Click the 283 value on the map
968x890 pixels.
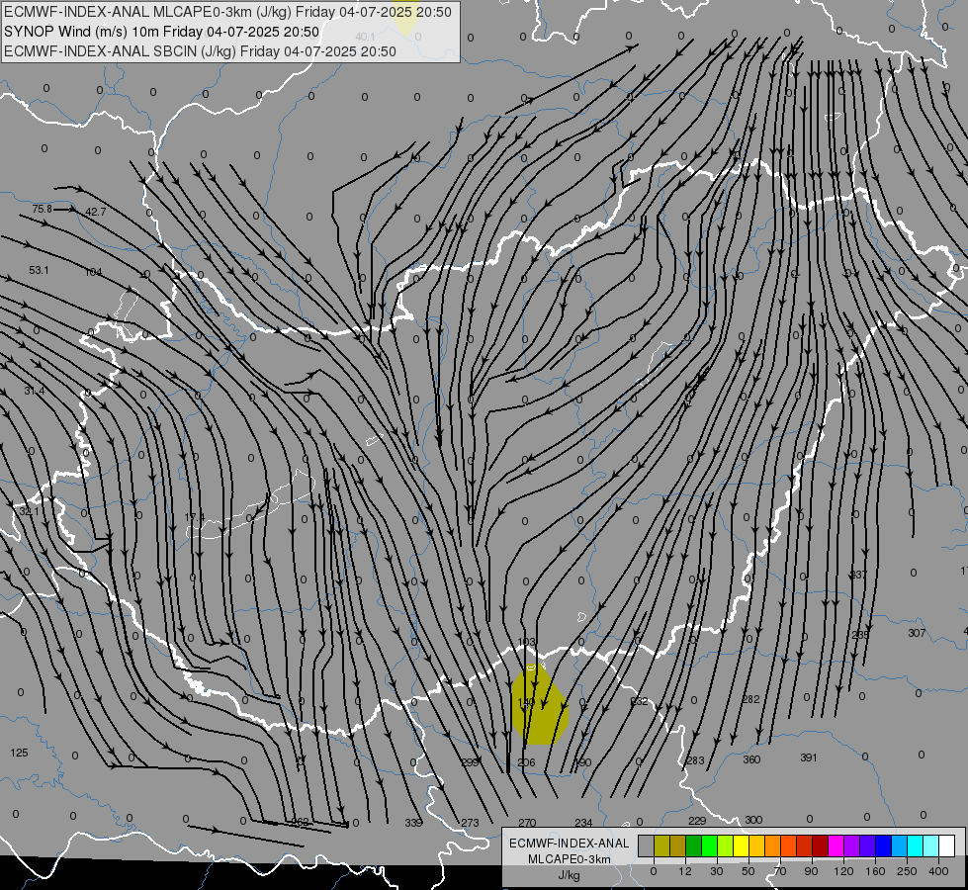point(695,760)
